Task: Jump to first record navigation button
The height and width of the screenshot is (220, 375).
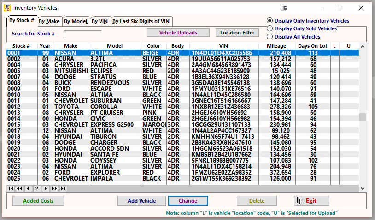Action: coord(11,188)
